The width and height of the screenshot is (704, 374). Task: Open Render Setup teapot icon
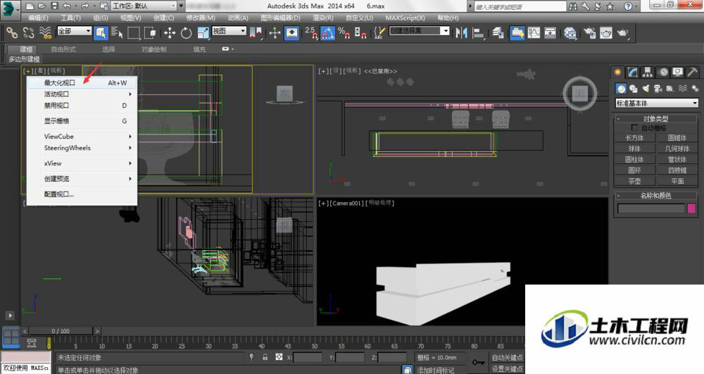tap(589, 32)
